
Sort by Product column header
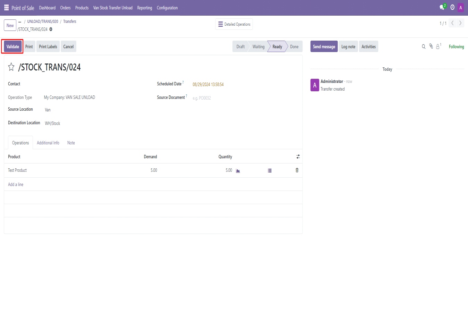click(14, 157)
